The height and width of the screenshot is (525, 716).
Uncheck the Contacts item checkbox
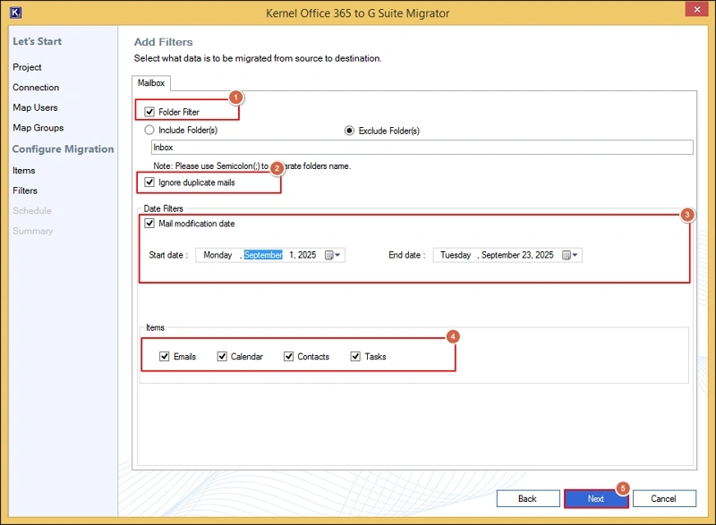[289, 356]
